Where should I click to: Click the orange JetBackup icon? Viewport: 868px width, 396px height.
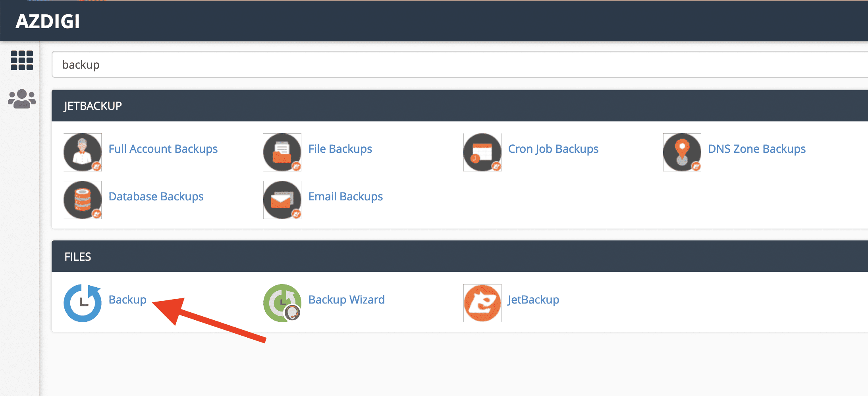(x=482, y=303)
